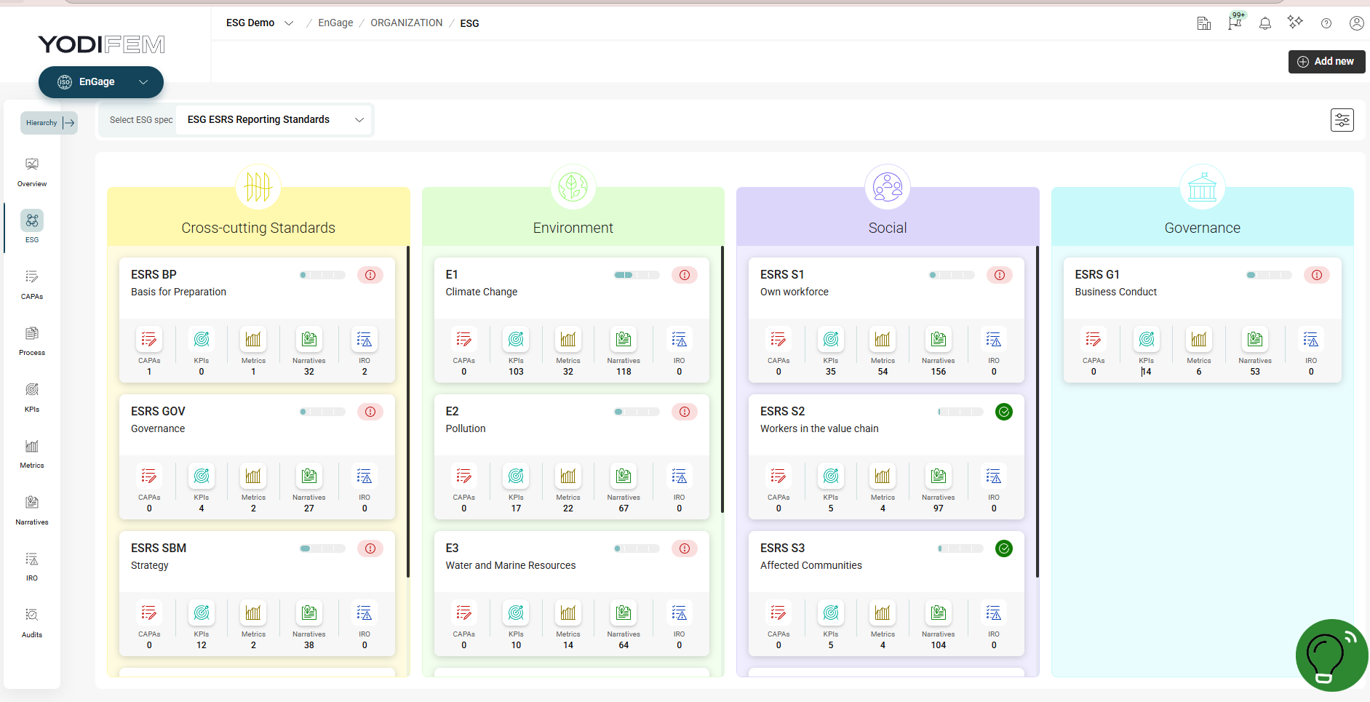Open the notifications bell icon
The image size is (1370, 702).
pyautogui.click(x=1265, y=23)
